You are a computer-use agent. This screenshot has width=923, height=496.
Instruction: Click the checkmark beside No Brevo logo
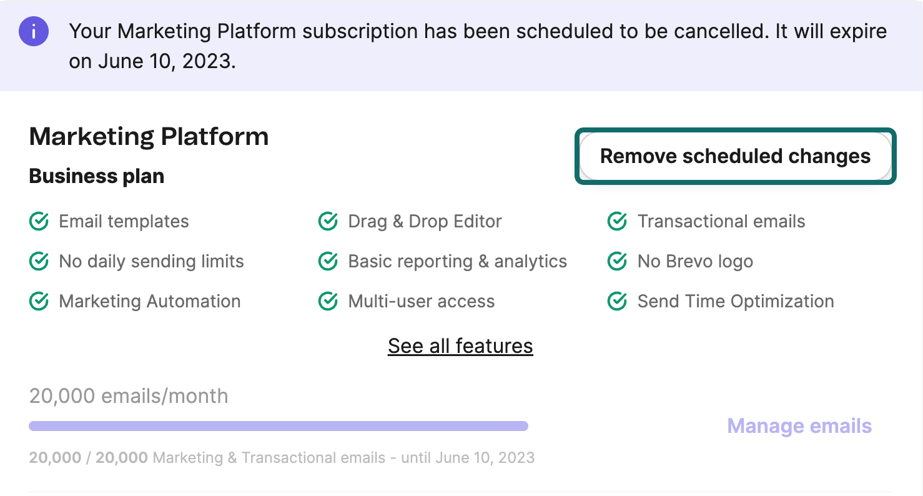click(617, 261)
